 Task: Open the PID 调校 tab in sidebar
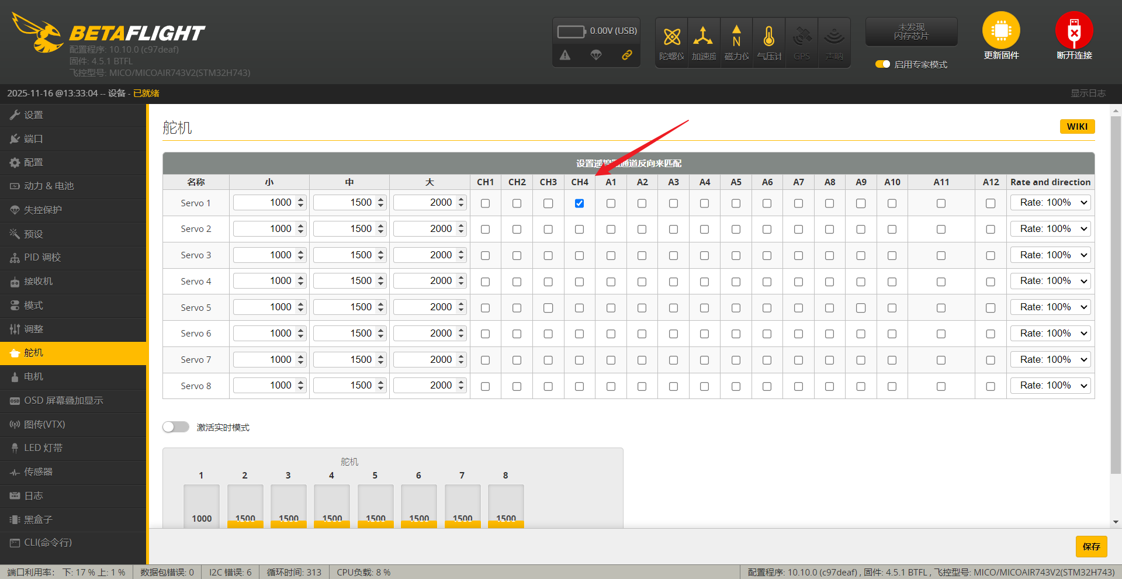[x=42, y=258]
